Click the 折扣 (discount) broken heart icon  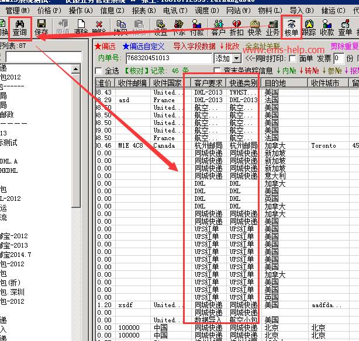coord(237,28)
